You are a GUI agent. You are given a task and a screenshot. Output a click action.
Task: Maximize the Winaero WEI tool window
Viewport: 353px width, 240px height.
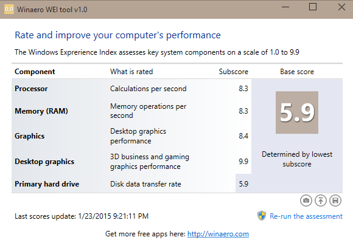point(313,7)
